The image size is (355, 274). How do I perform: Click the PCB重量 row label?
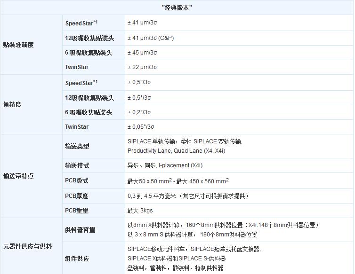(x=77, y=211)
